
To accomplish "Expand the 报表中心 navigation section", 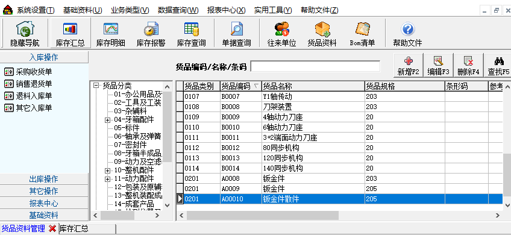I will 44,203.
